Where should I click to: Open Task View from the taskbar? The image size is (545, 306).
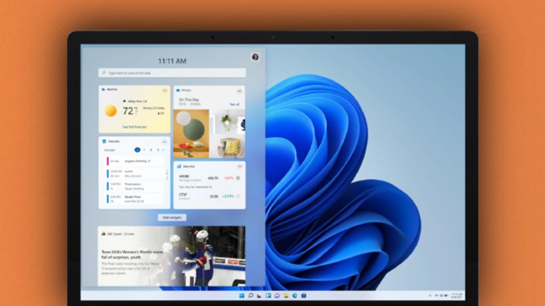259,296
